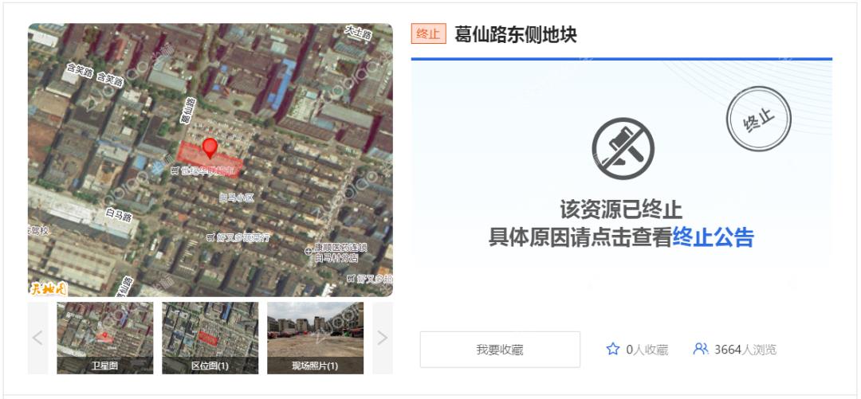The image size is (861, 399).
Task: View the 现场照片(1) thumbnail
Action: pyautogui.click(x=315, y=338)
